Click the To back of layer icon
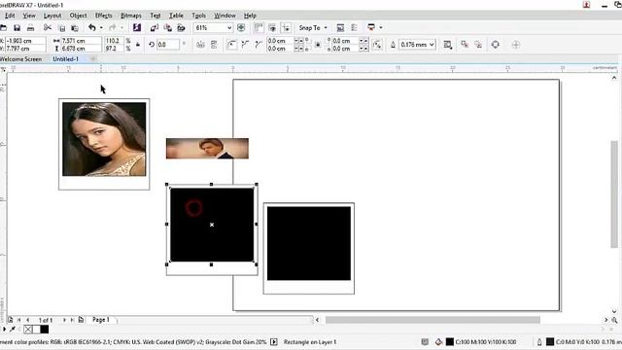Screen dimensions: 622x350 (x=478, y=45)
